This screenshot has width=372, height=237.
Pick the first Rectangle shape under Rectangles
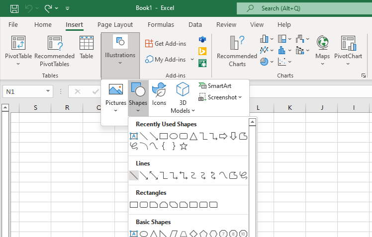pyautogui.click(x=134, y=205)
